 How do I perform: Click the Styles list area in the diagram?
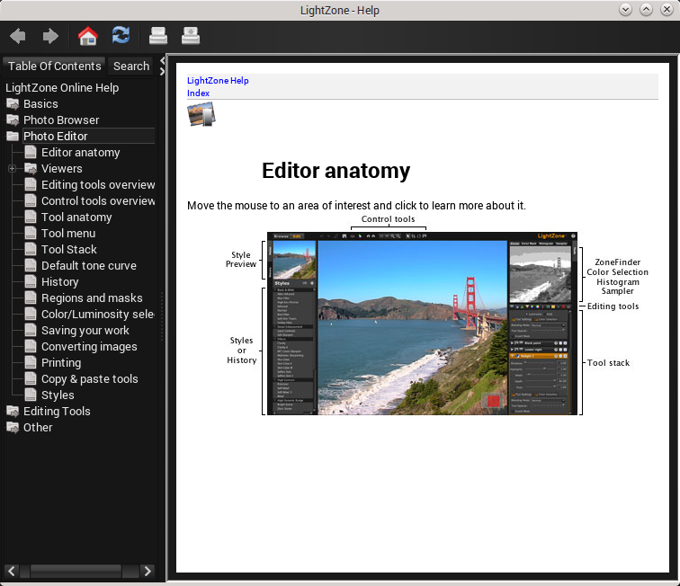pyautogui.click(x=294, y=350)
